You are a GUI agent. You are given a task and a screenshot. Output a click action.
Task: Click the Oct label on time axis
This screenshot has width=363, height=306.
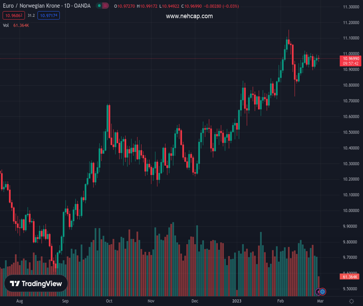tap(109, 301)
